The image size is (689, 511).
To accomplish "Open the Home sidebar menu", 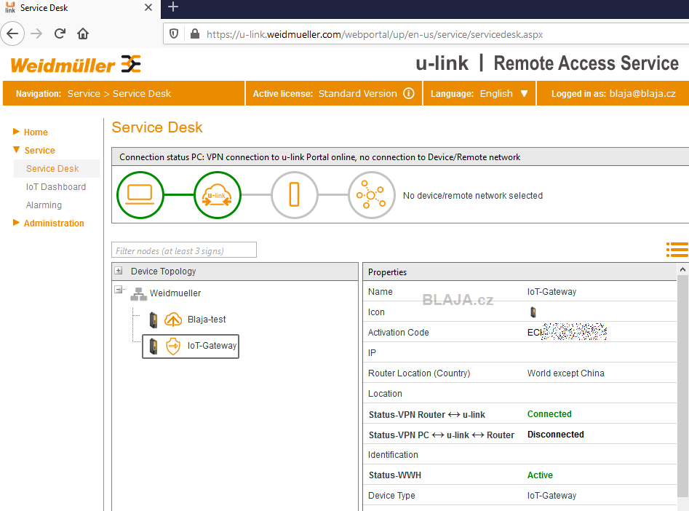I will [36, 132].
